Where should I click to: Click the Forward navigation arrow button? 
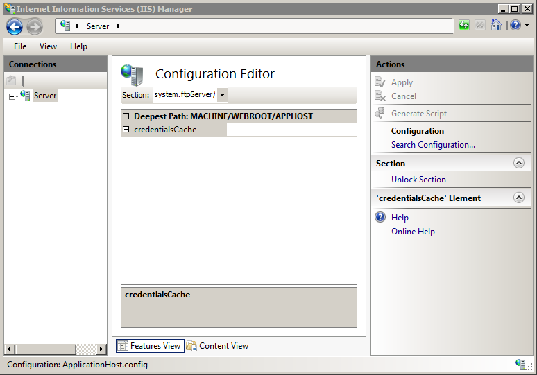pyautogui.click(x=35, y=26)
